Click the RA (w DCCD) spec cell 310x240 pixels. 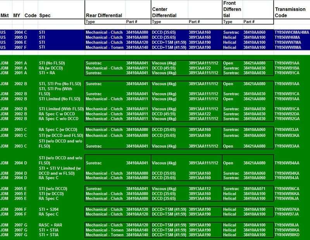[52, 67]
